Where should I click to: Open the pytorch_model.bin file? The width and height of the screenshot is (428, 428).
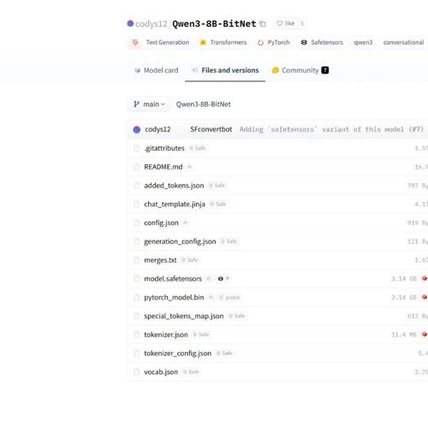point(174,298)
